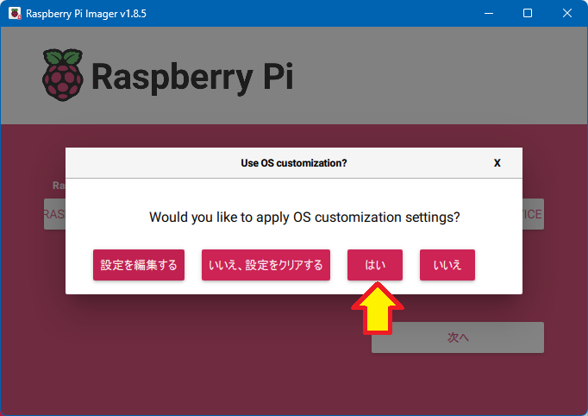Click the dimmed 次へ button
The width and height of the screenshot is (588, 416).
coord(458,337)
